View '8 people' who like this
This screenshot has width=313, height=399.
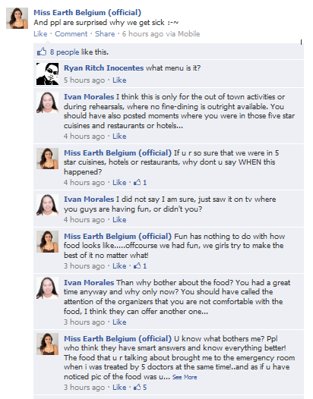click(65, 52)
